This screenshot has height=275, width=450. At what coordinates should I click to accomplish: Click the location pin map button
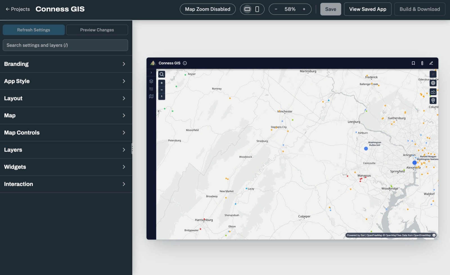coord(433,101)
